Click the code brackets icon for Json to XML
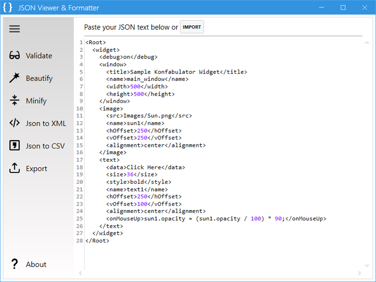 (x=14, y=123)
